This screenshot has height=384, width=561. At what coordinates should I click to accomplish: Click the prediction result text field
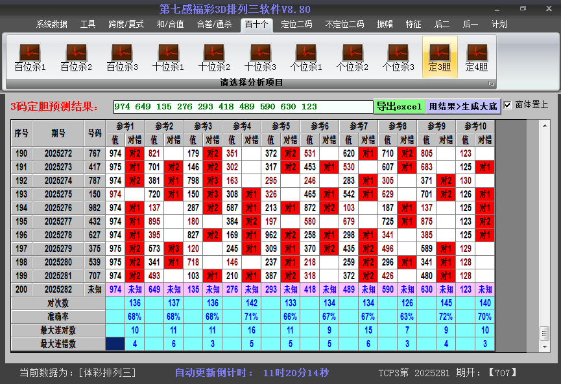coord(243,107)
